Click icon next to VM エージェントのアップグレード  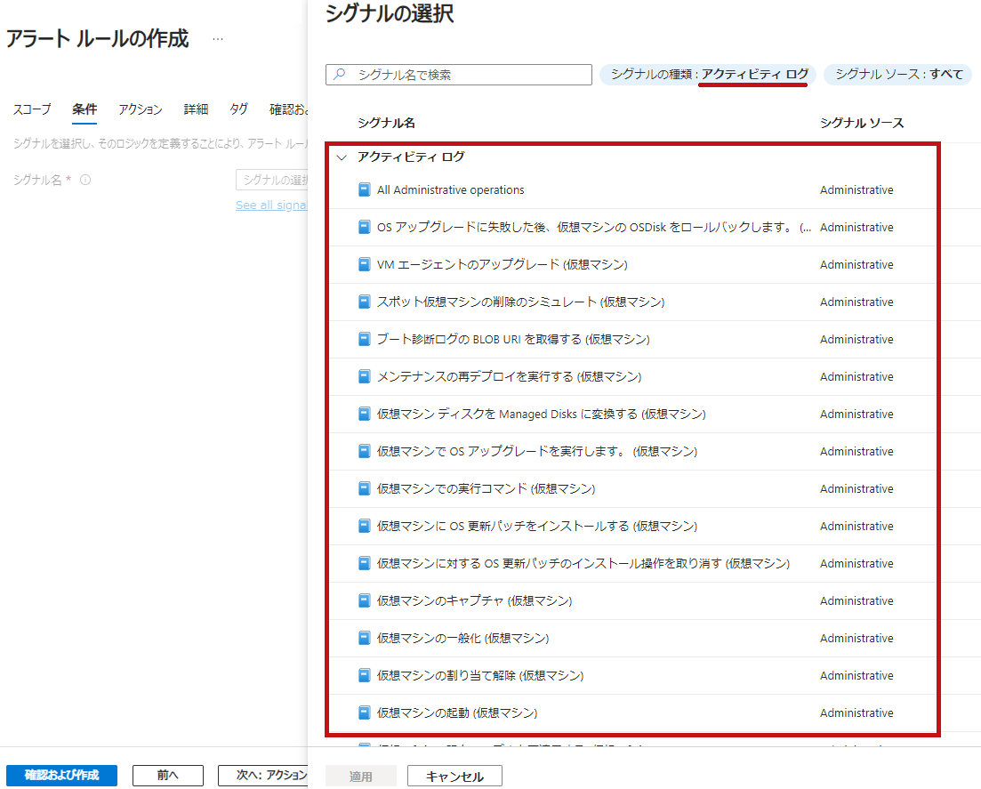364,264
